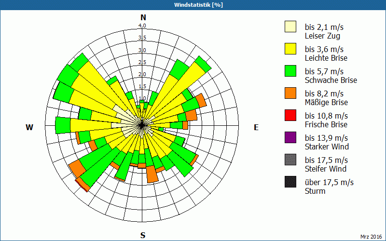Select the orange Mäßige Brise legend swatch

tap(290, 93)
